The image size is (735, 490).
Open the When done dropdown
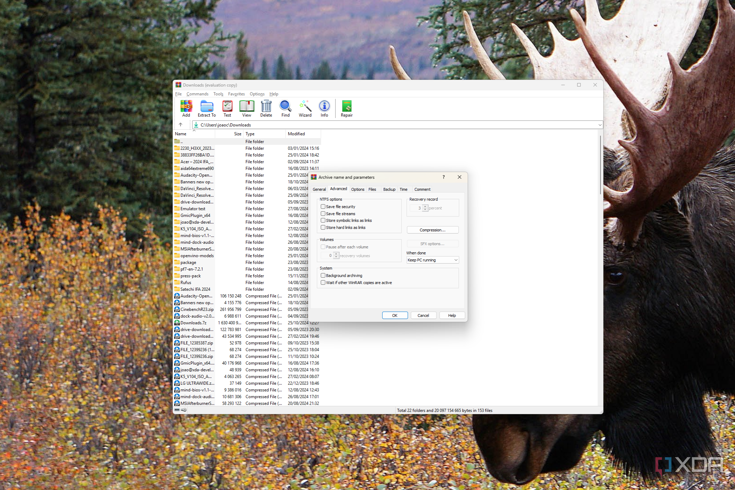[x=432, y=260]
